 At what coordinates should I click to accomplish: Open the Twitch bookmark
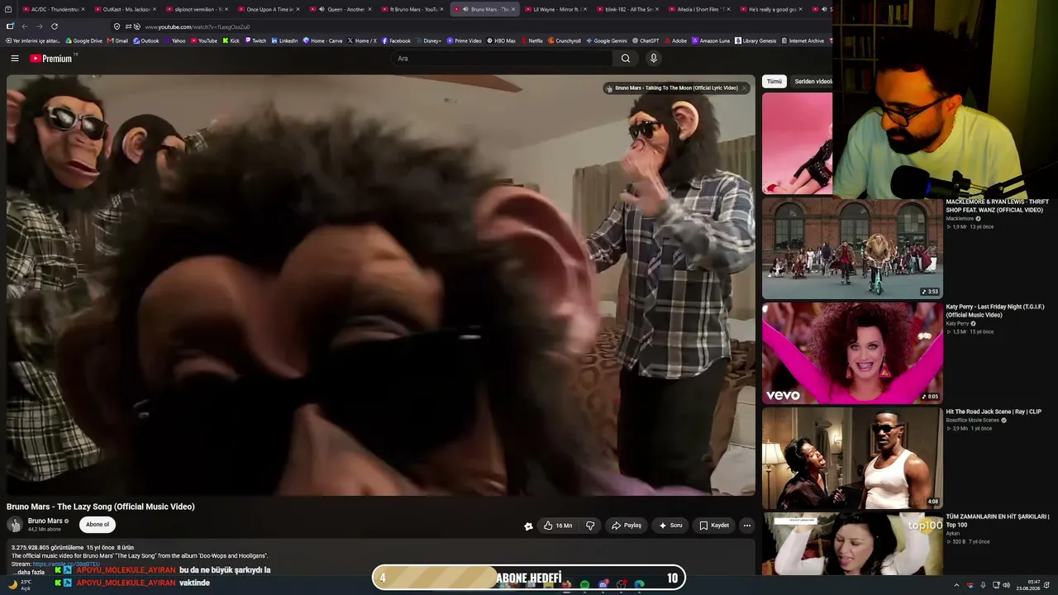(255, 40)
